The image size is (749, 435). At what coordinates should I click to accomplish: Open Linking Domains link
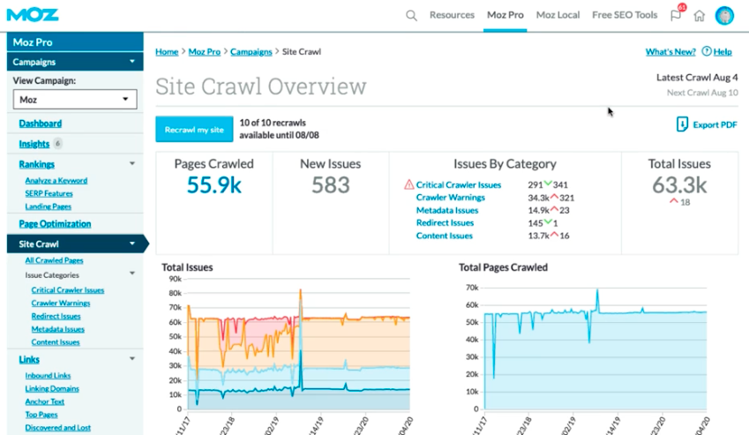coord(52,389)
